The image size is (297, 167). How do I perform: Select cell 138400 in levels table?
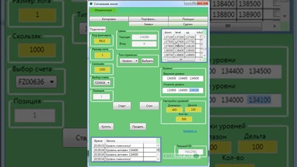179,51
